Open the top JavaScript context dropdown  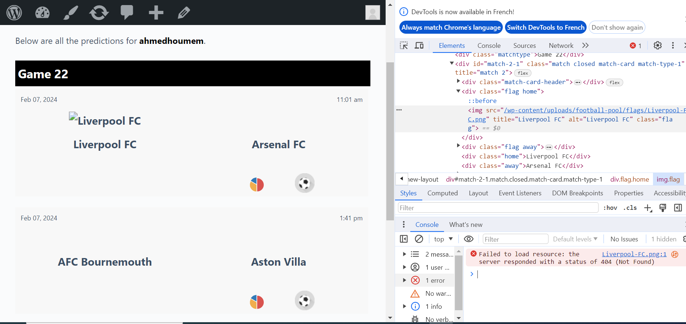[x=443, y=239]
